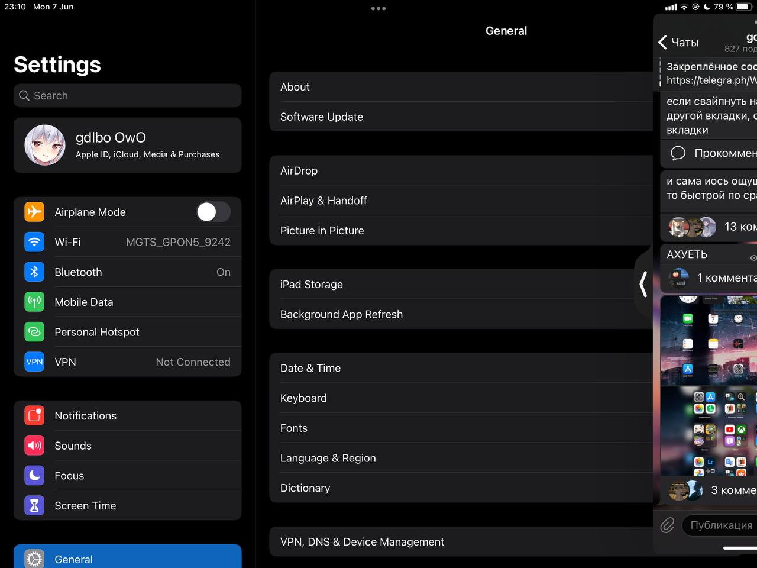Viewport: 757px width, 568px height.
Task: Tap the VPN blue icon
Action: coord(34,362)
